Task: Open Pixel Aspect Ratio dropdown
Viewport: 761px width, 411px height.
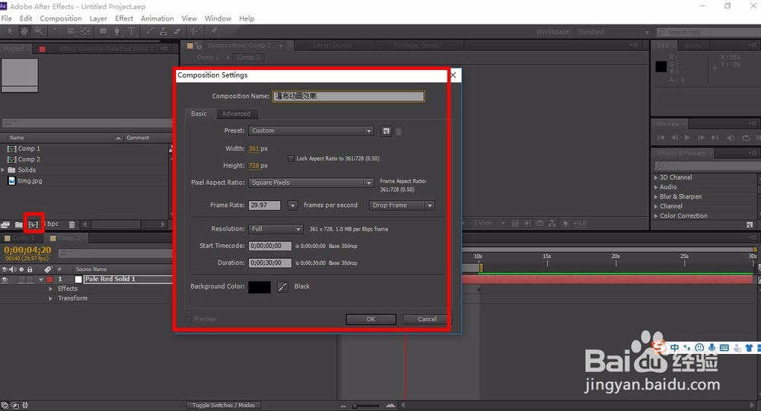Action: click(310, 183)
